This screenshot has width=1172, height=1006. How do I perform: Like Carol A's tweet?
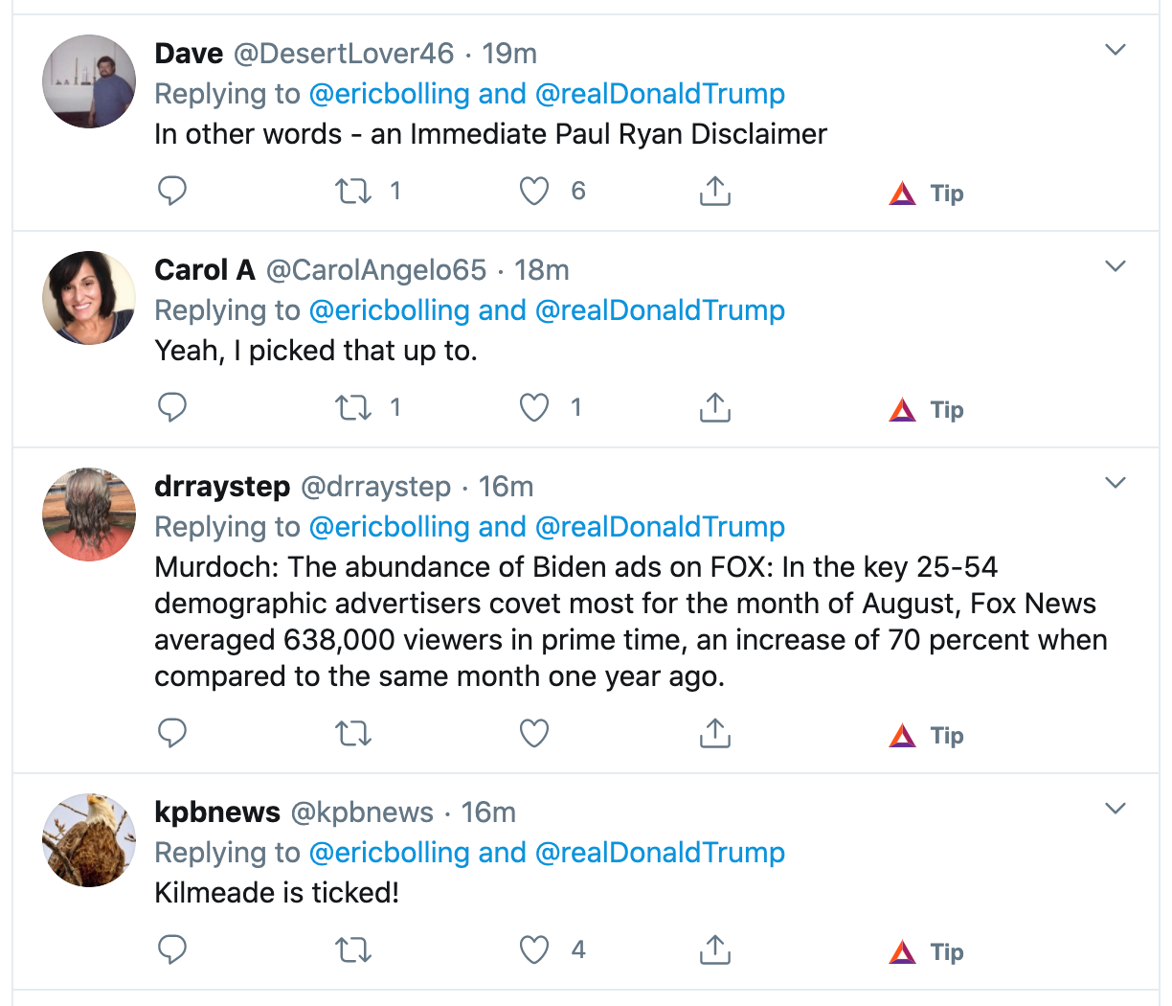pyautogui.click(x=534, y=407)
